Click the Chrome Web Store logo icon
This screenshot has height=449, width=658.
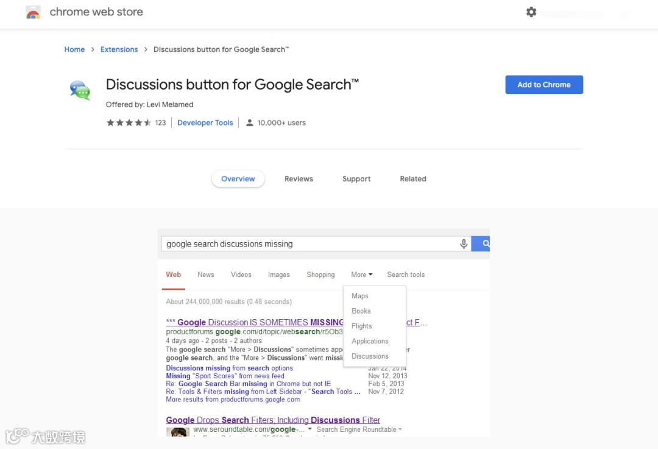pos(33,12)
